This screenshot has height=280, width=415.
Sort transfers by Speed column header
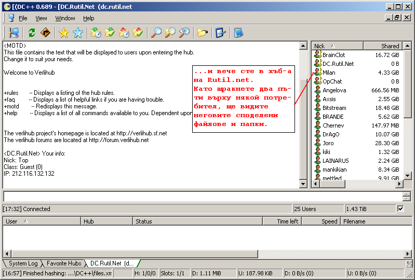click(321, 221)
